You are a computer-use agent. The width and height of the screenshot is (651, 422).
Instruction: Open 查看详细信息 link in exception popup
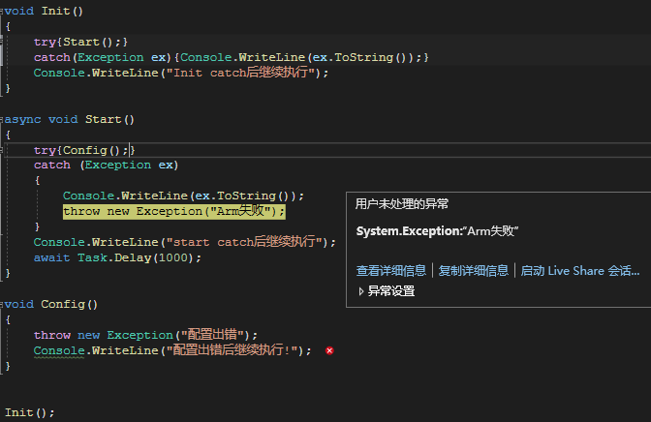pos(391,271)
